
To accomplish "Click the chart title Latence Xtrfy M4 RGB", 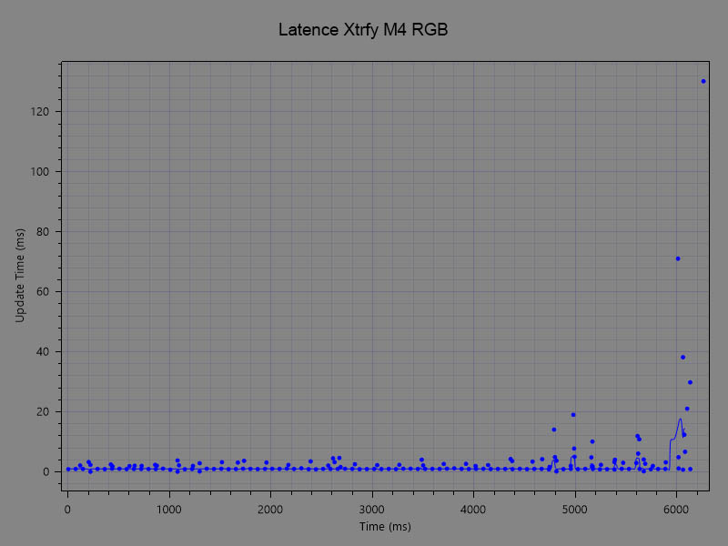I will [x=363, y=30].
